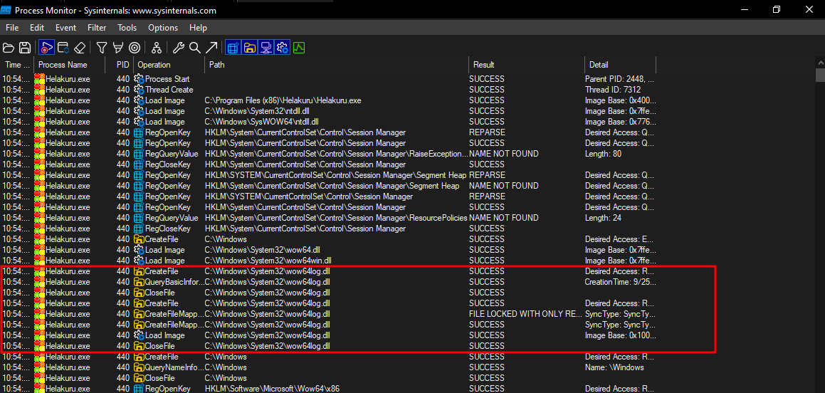Sort by Result column header
The image size is (825, 393).
[526, 65]
